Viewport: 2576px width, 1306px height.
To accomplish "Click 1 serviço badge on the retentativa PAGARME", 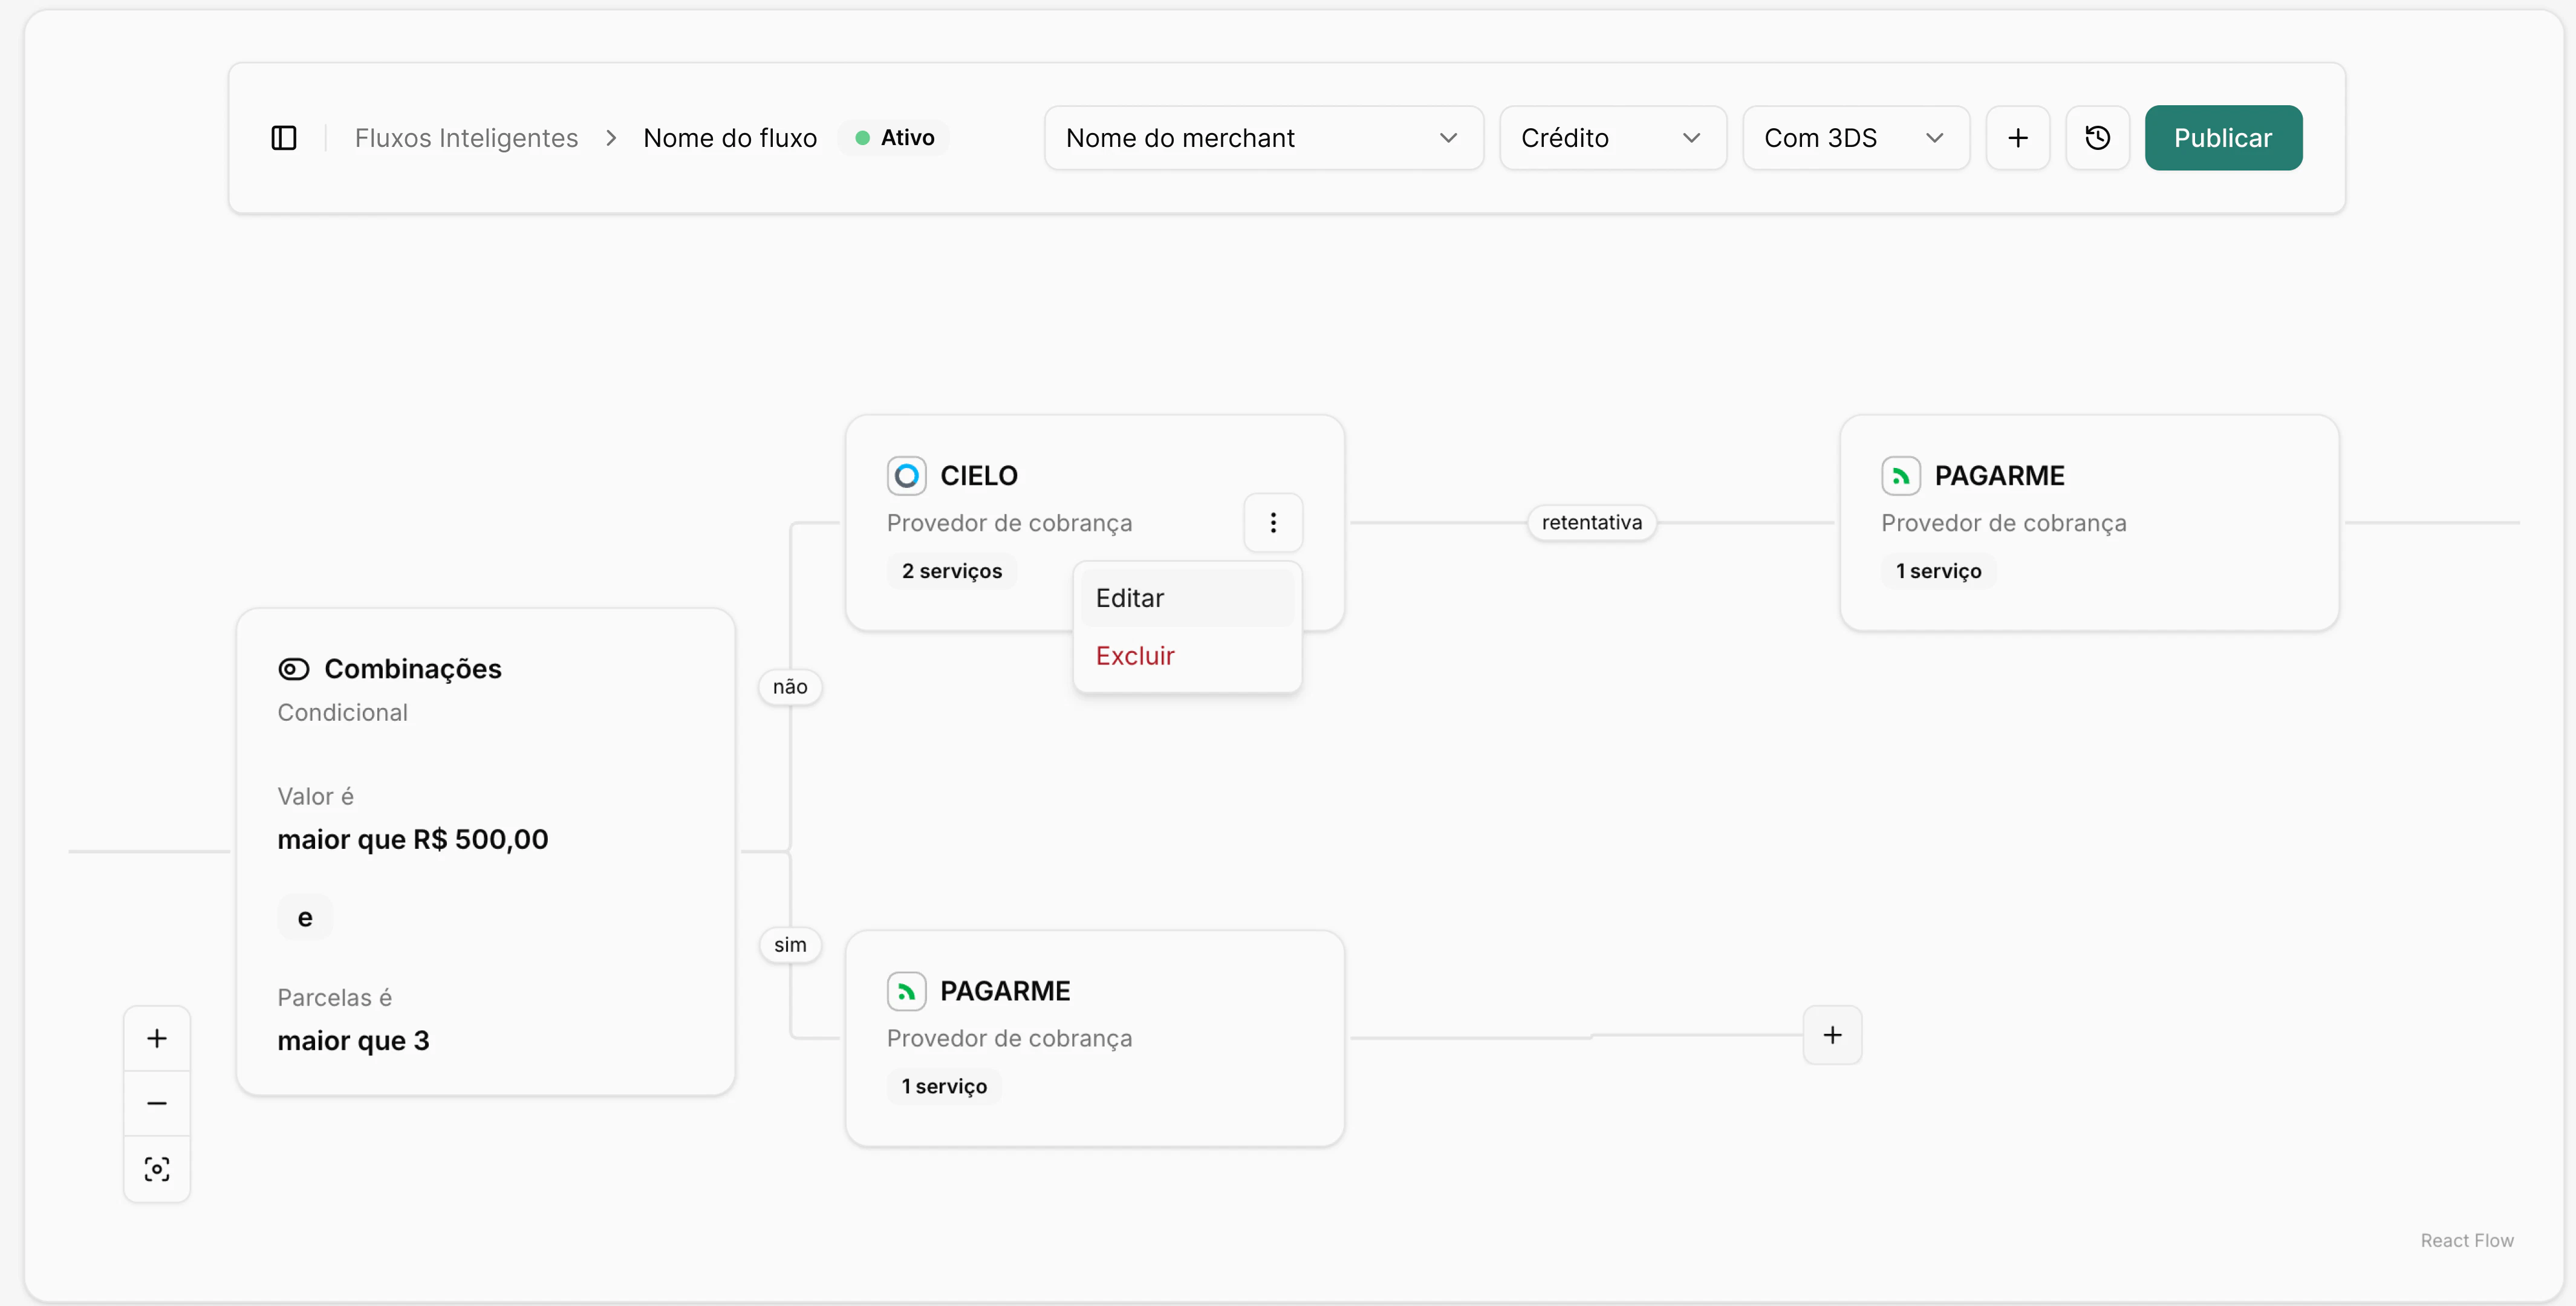I will pos(1938,571).
